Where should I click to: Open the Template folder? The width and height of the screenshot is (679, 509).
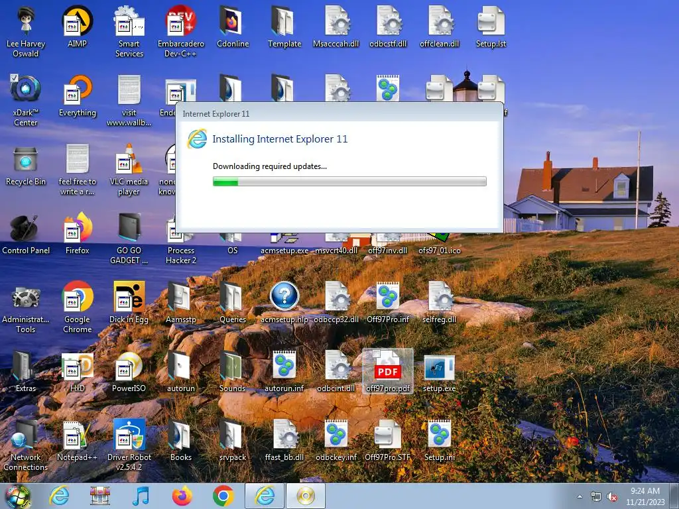pyautogui.click(x=284, y=27)
